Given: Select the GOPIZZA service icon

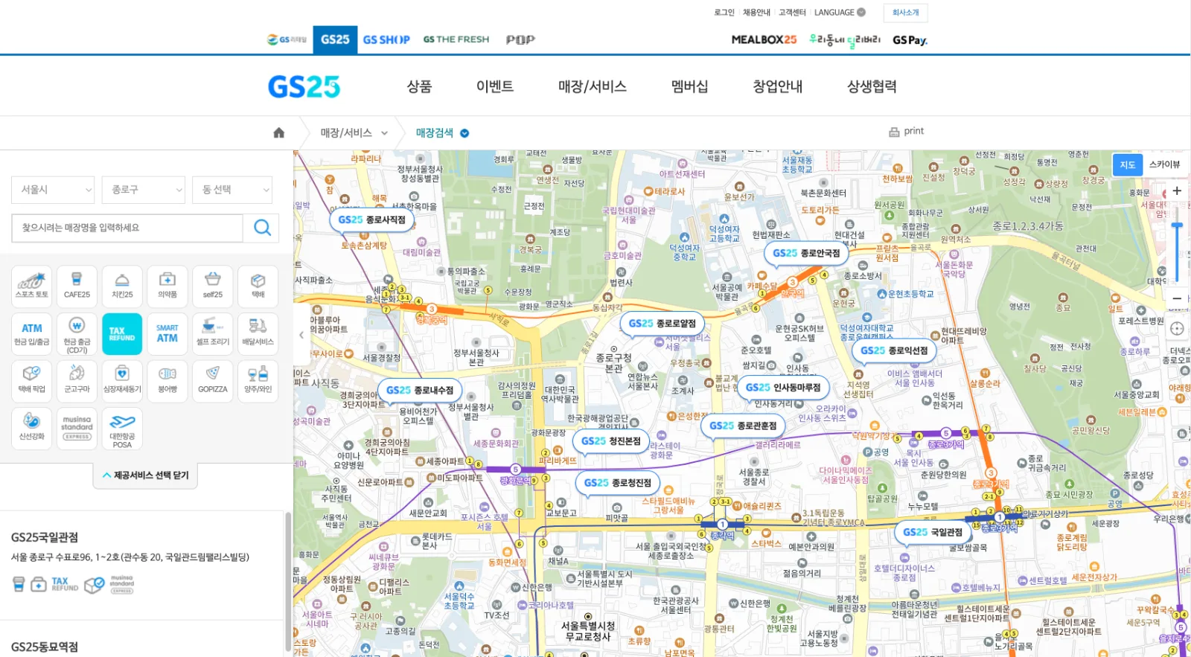Looking at the screenshot, I should 213,381.
